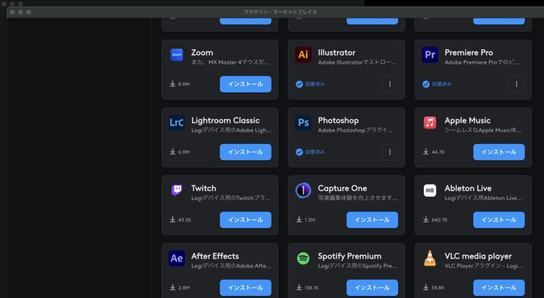Open the Premiere Pro three-dot options menu

(516, 84)
